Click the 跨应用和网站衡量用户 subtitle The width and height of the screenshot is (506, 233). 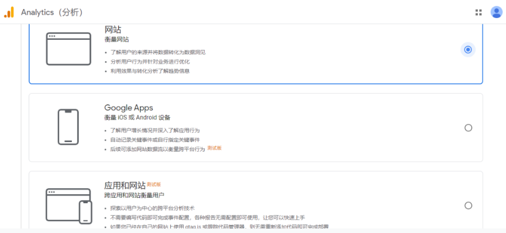click(x=134, y=195)
